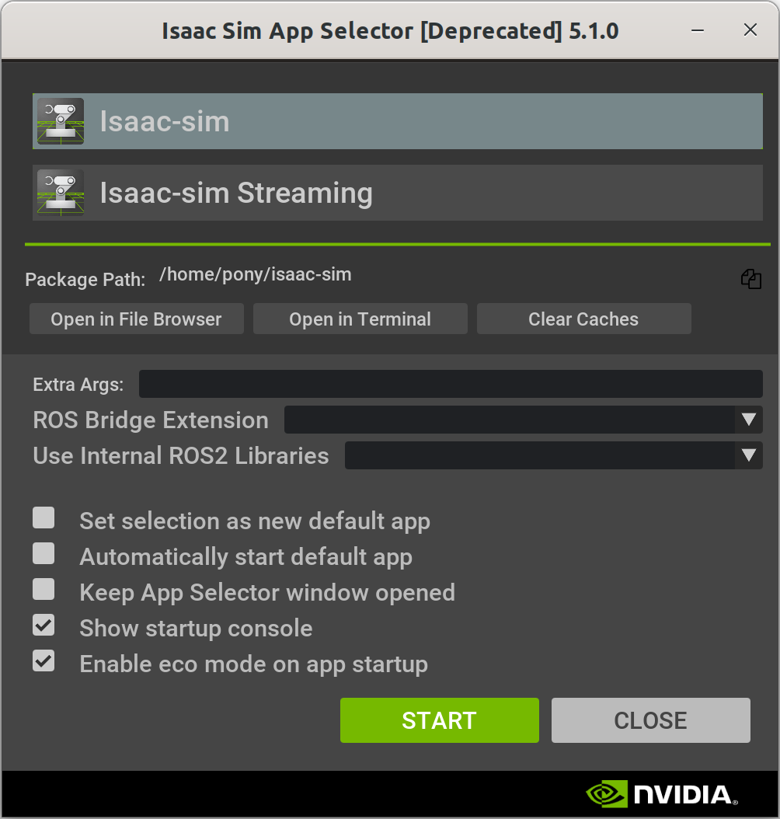Uncheck Show startup console
This screenshot has width=780, height=819.
[44, 626]
